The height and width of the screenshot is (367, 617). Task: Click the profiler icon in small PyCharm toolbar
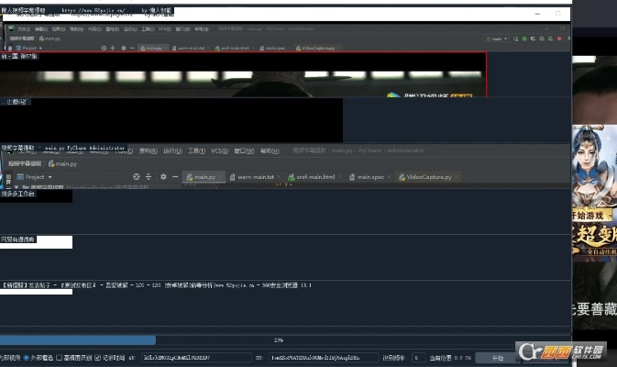[x=542, y=39]
